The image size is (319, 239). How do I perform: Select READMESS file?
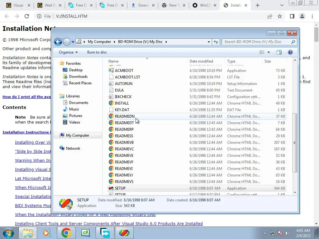click(x=197, y=136)
